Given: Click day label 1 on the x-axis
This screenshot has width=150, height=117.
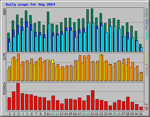Looking at the screenshot, I should 10,114.
